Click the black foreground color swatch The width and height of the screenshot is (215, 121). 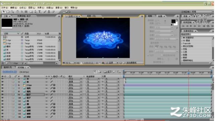(x=173, y=21)
